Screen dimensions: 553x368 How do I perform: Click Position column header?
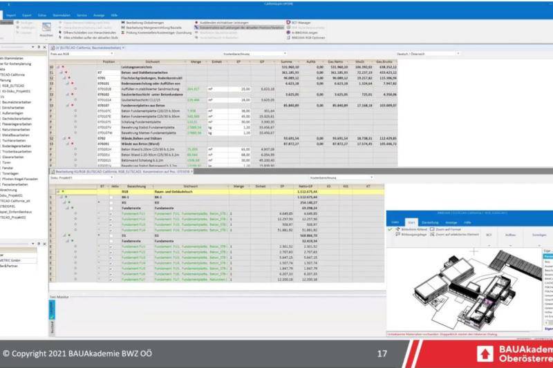pyautogui.click(x=109, y=61)
